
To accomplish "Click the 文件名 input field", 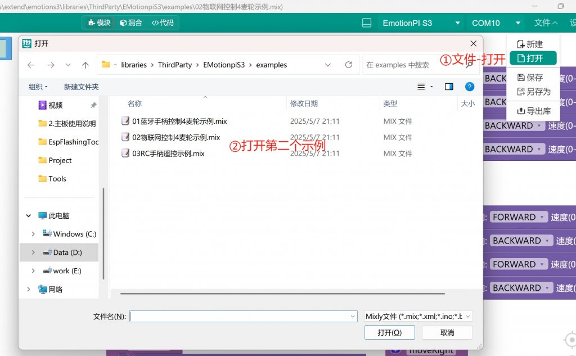I will pos(242,317).
